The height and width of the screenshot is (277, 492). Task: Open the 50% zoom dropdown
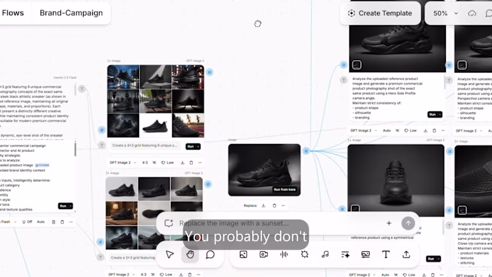pos(445,13)
